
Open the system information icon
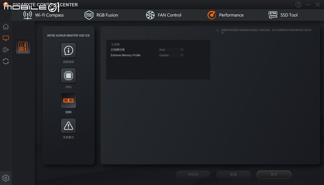(69, 50)
